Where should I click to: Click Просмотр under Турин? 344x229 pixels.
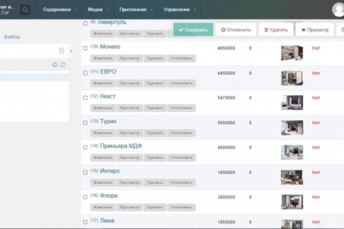129,133
